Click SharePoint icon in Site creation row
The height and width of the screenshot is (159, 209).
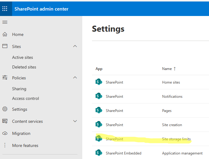tap(99, 124)
